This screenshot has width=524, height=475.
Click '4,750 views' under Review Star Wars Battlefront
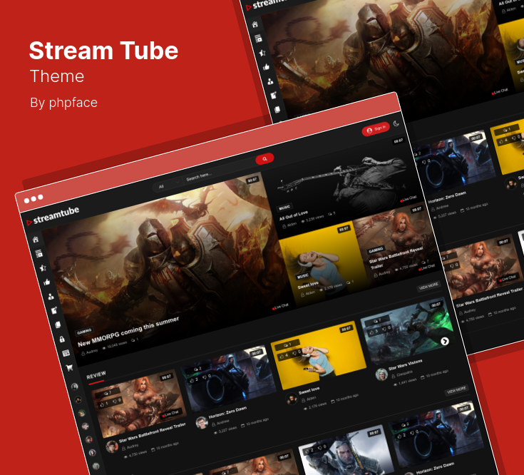point(135,454)
